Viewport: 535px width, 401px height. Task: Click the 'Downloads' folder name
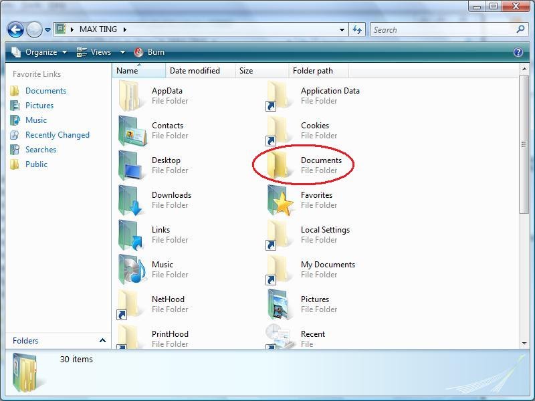pos(171,195)
